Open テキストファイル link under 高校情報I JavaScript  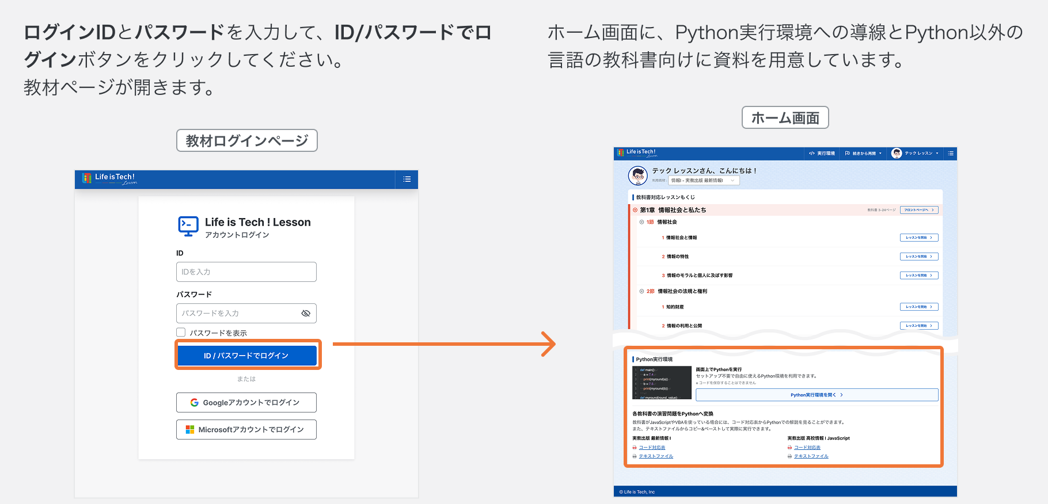811,456
